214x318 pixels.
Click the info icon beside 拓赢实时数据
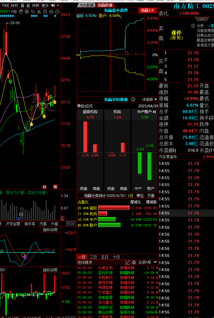(x=133, y=99)
